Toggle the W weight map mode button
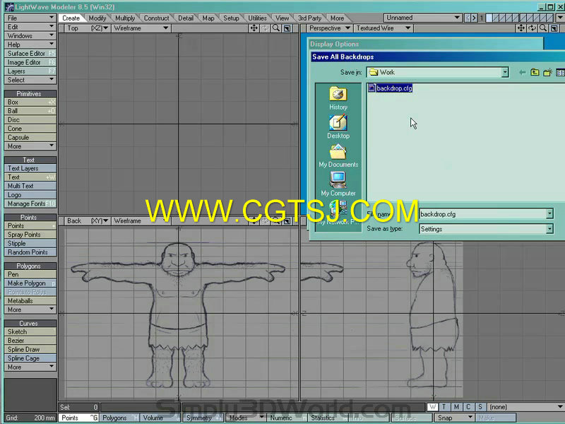This screenshot has height=424, width=565. point(432,407)
